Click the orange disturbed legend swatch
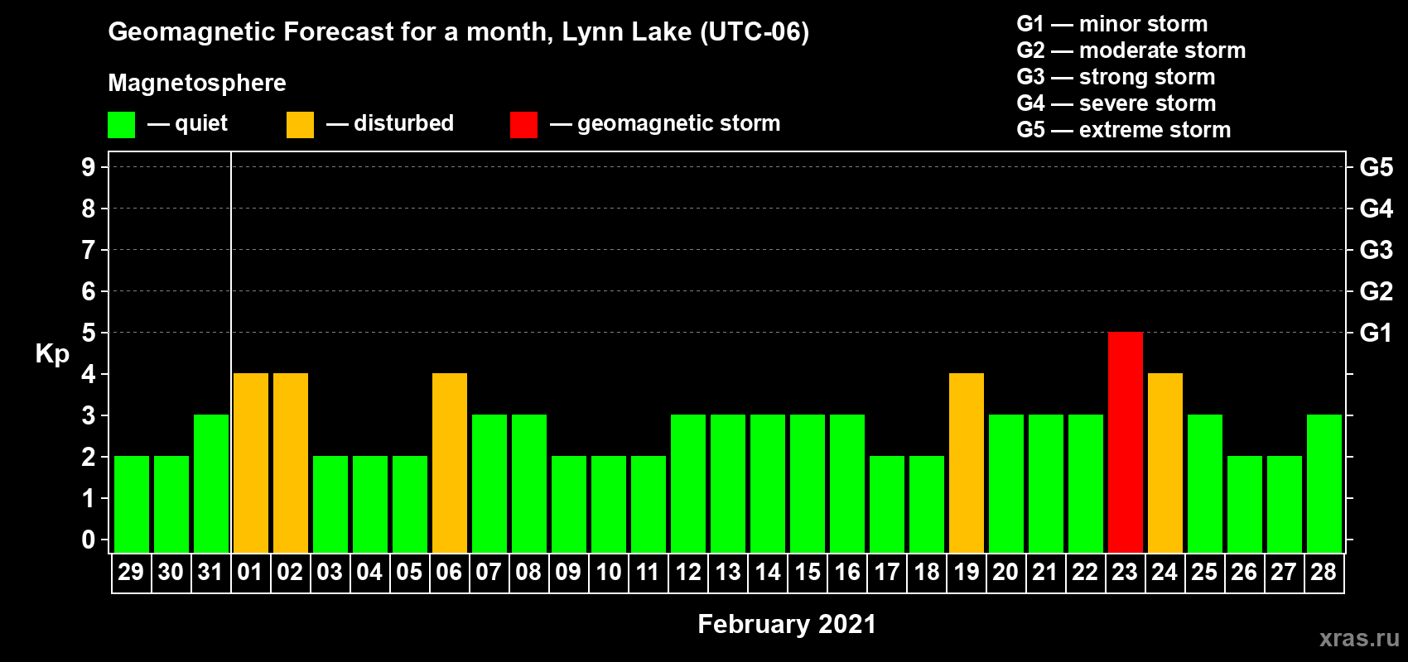This screenshot has width=1408, height=662. tap(300, 125)
